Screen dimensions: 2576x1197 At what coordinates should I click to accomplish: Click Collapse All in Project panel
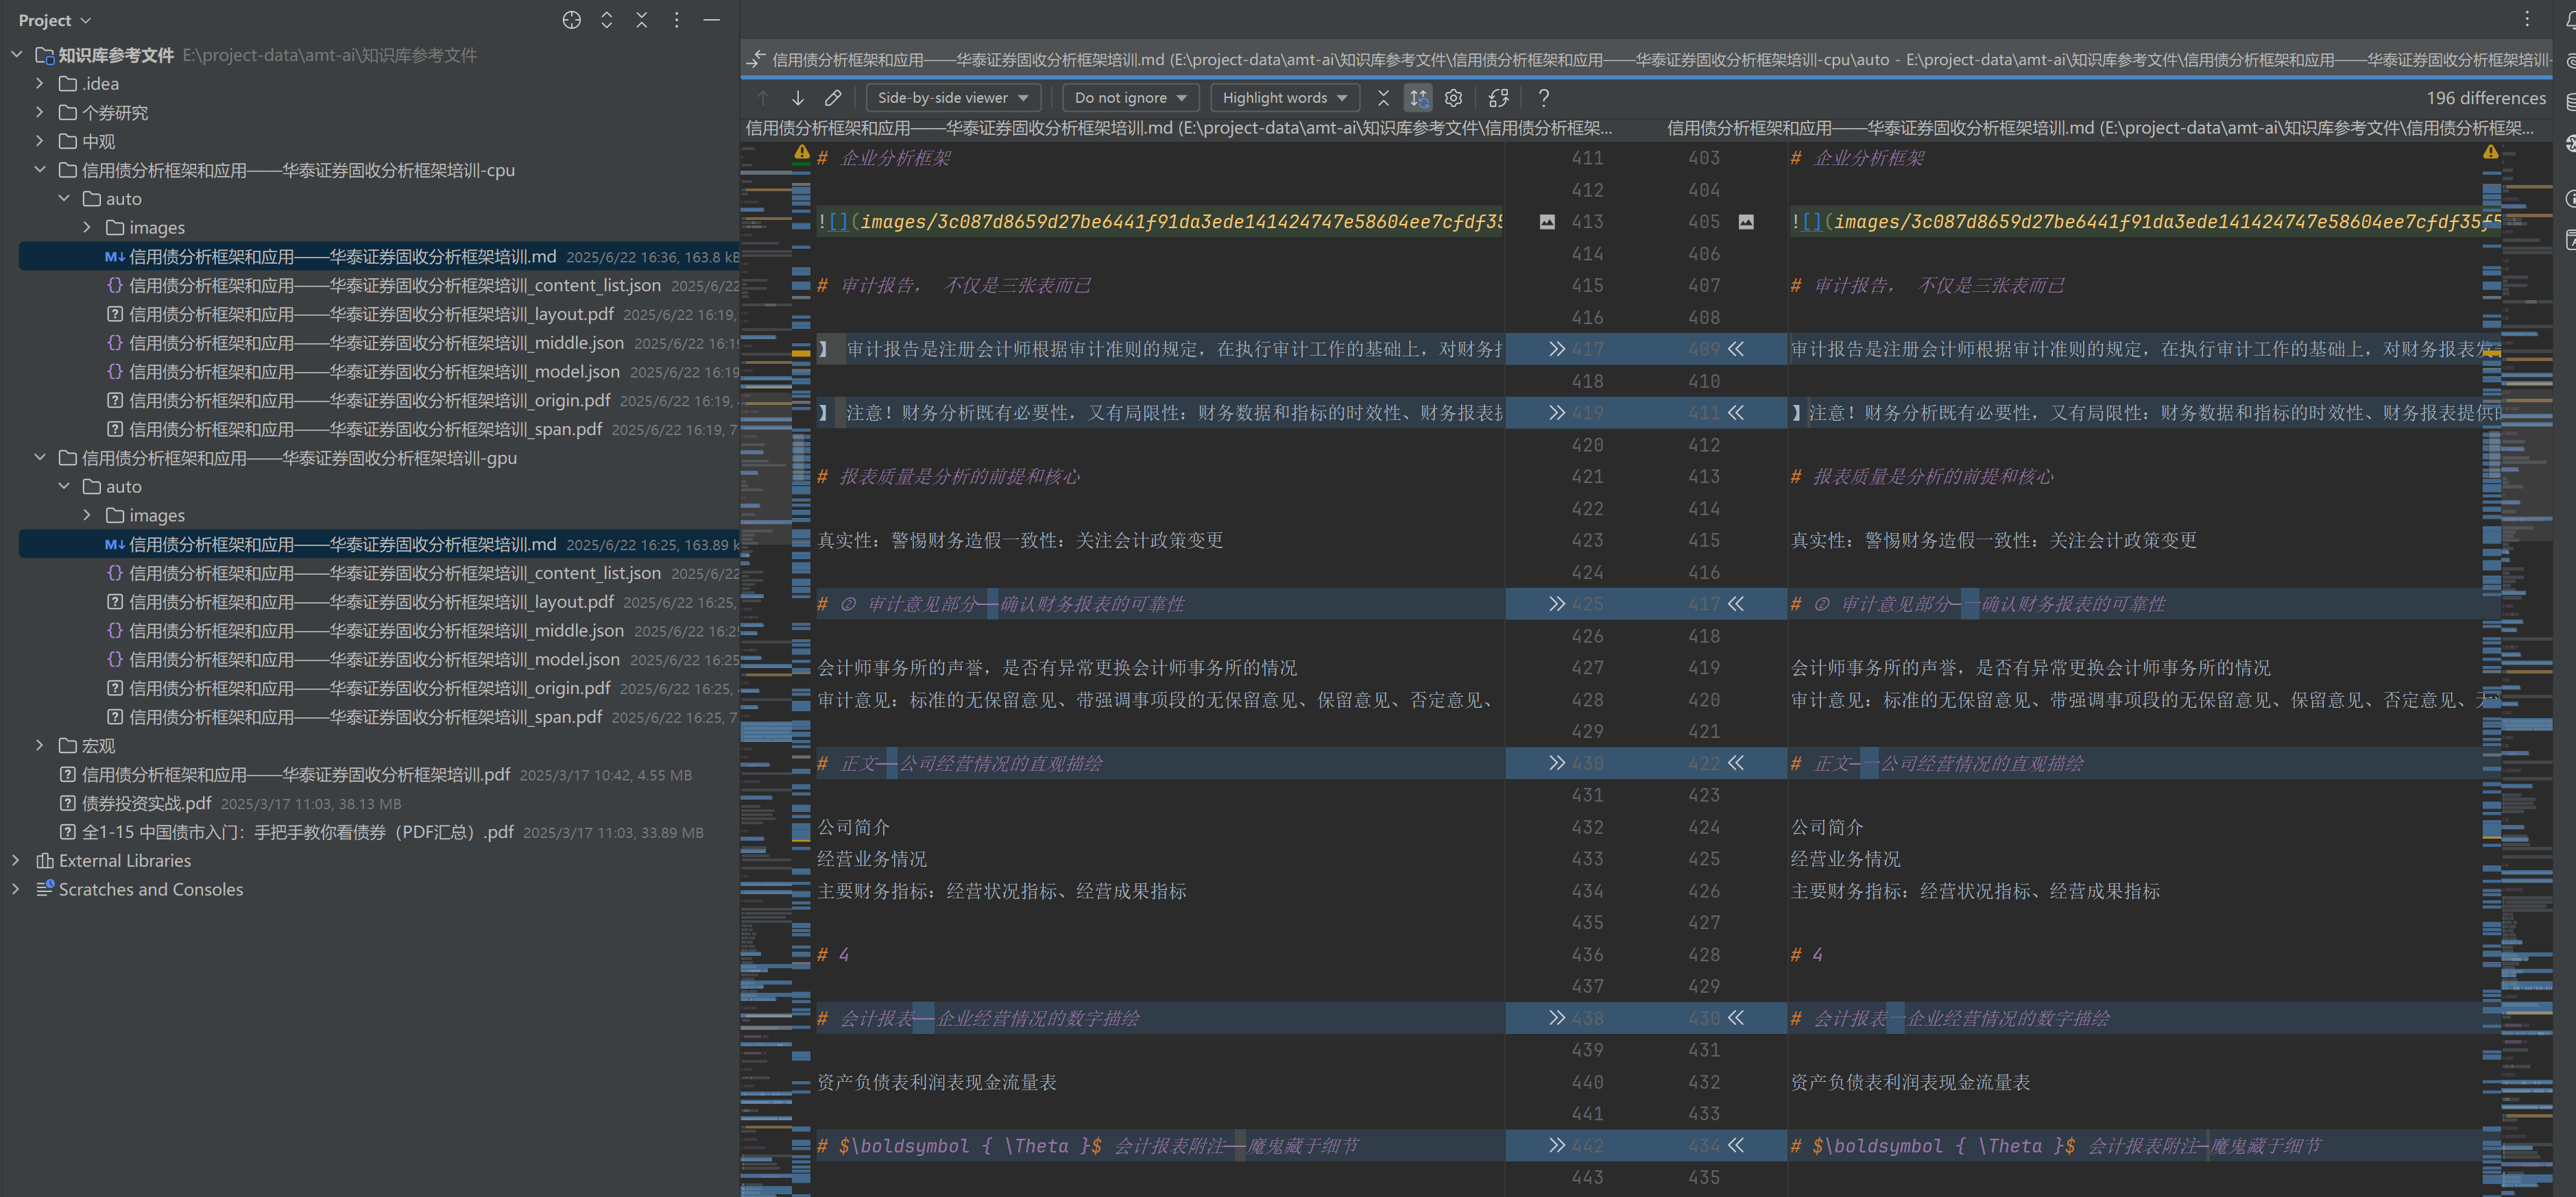(x=641, y=20)
